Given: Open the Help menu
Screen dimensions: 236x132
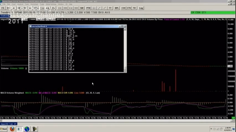Looking at the screenshot, I should point(70,4).
